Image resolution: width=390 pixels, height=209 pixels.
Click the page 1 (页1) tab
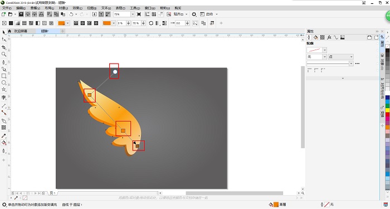pyautogui.click(x=52, y=193)
